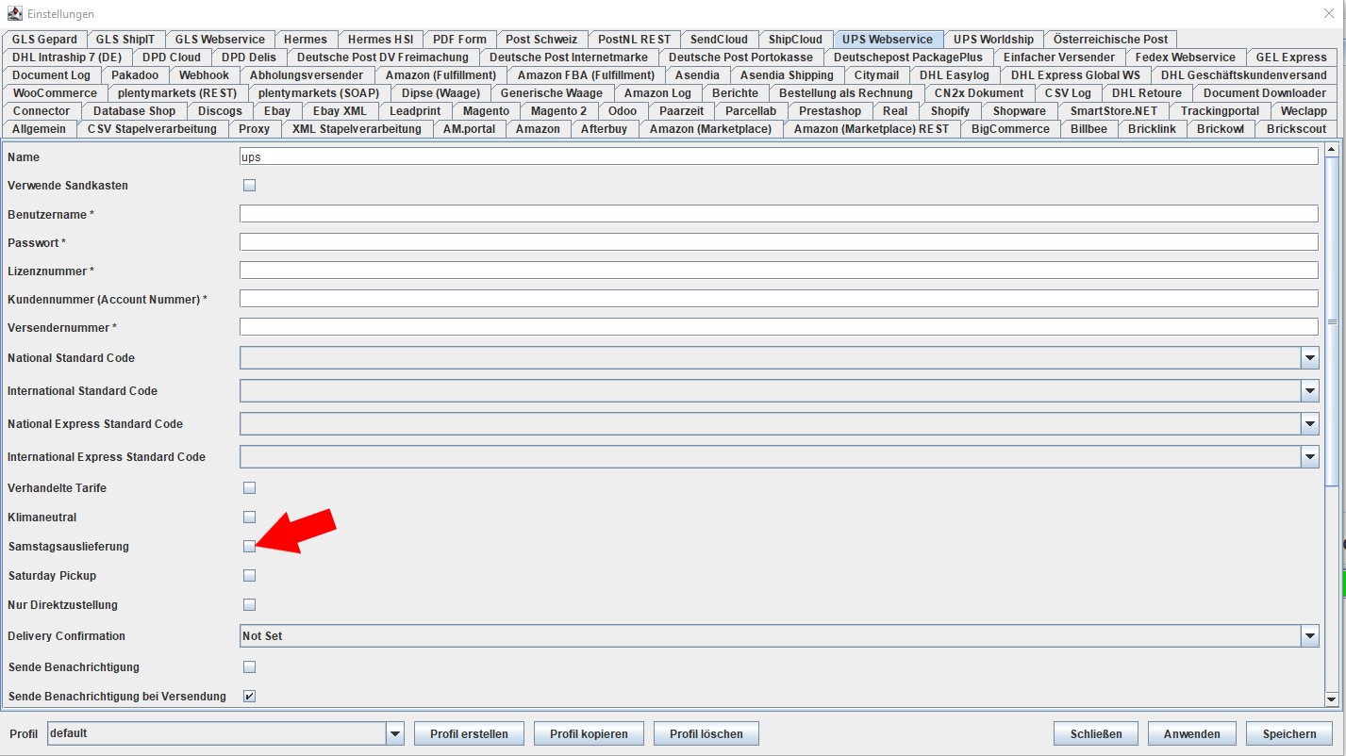1346x756 pixels.
Task: Switch to the Fedex Webservice tab
Action: coord(1185,58)
